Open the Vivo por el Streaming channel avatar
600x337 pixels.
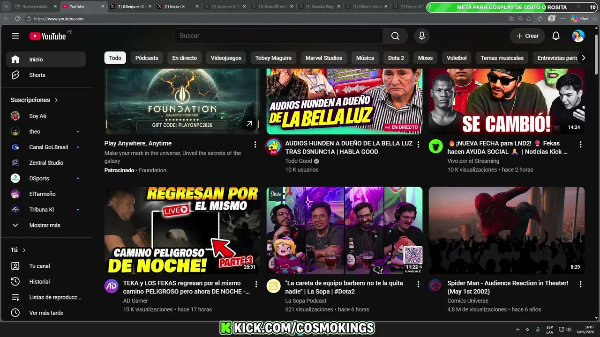click(436, 147)
